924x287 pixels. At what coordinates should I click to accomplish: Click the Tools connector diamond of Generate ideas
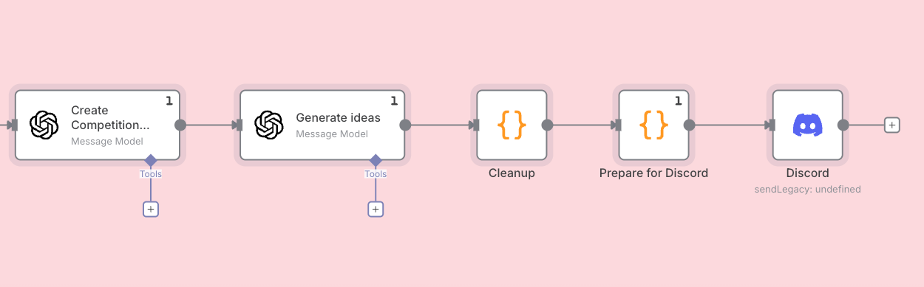pyautogui.click(x=376, y=160)
